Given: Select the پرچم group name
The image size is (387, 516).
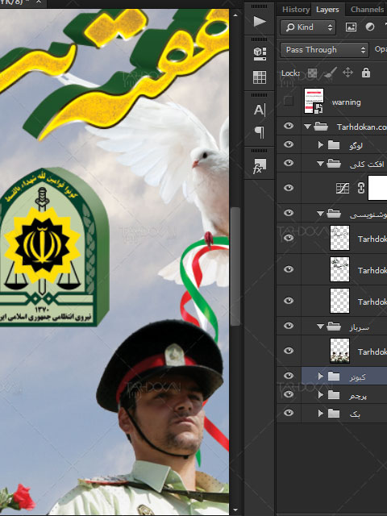Looking at the screenshot, I should (358, 396).
